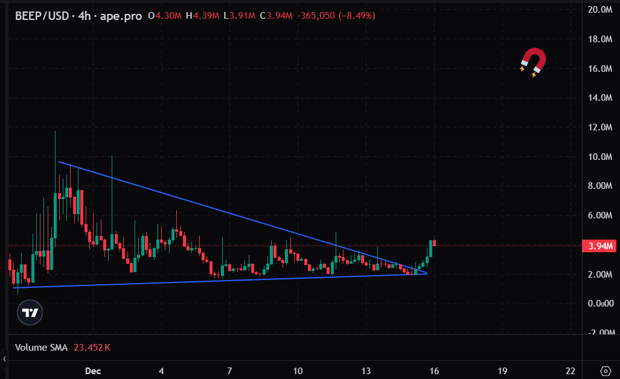
Task: Click the 0.0000 price axis label
Action: [601, 304]
